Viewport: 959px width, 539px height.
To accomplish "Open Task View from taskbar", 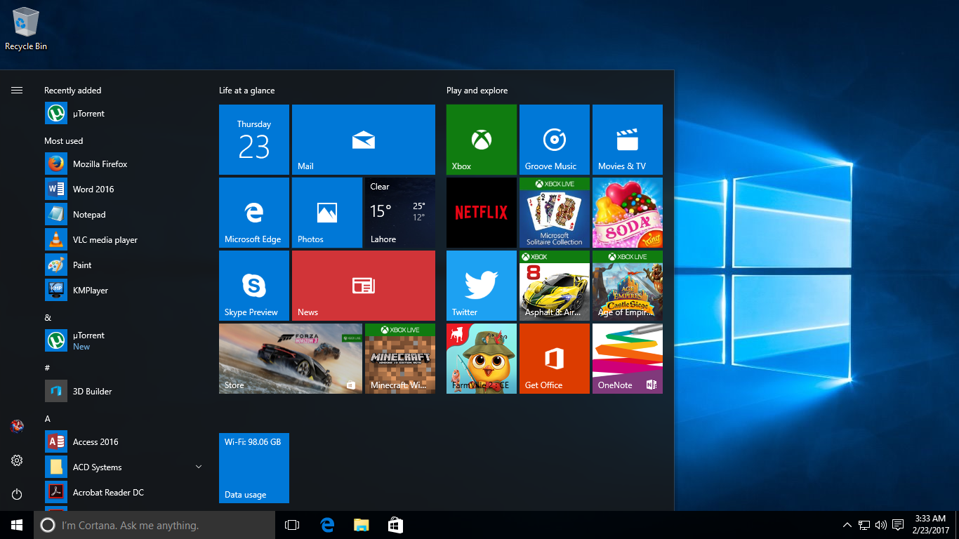I will click(x=292, y=525).
